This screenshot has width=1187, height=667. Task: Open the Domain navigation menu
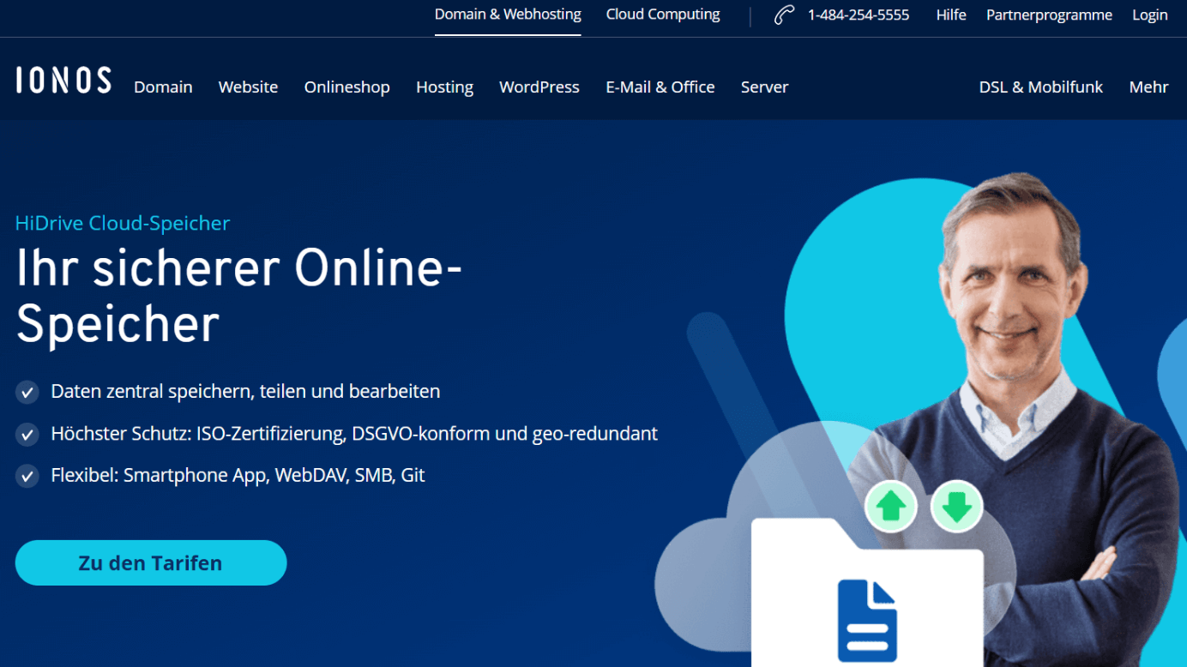(x=163, y=87)
